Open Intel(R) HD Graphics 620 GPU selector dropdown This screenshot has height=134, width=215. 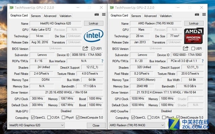(x=37, y=125)
